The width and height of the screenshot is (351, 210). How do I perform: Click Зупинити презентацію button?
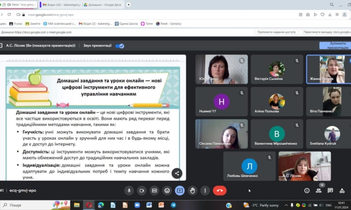[336, 45]
